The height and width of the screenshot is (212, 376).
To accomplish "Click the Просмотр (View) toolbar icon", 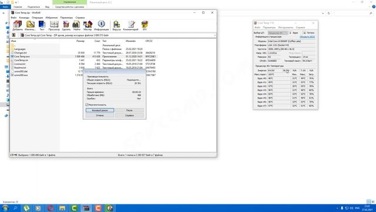I will [x=54, y=25].
